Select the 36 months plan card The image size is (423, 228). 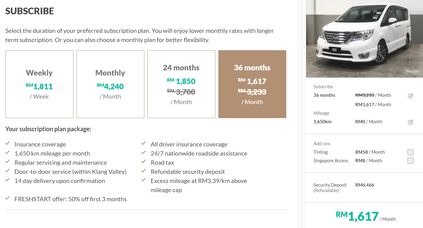[252, 84]
